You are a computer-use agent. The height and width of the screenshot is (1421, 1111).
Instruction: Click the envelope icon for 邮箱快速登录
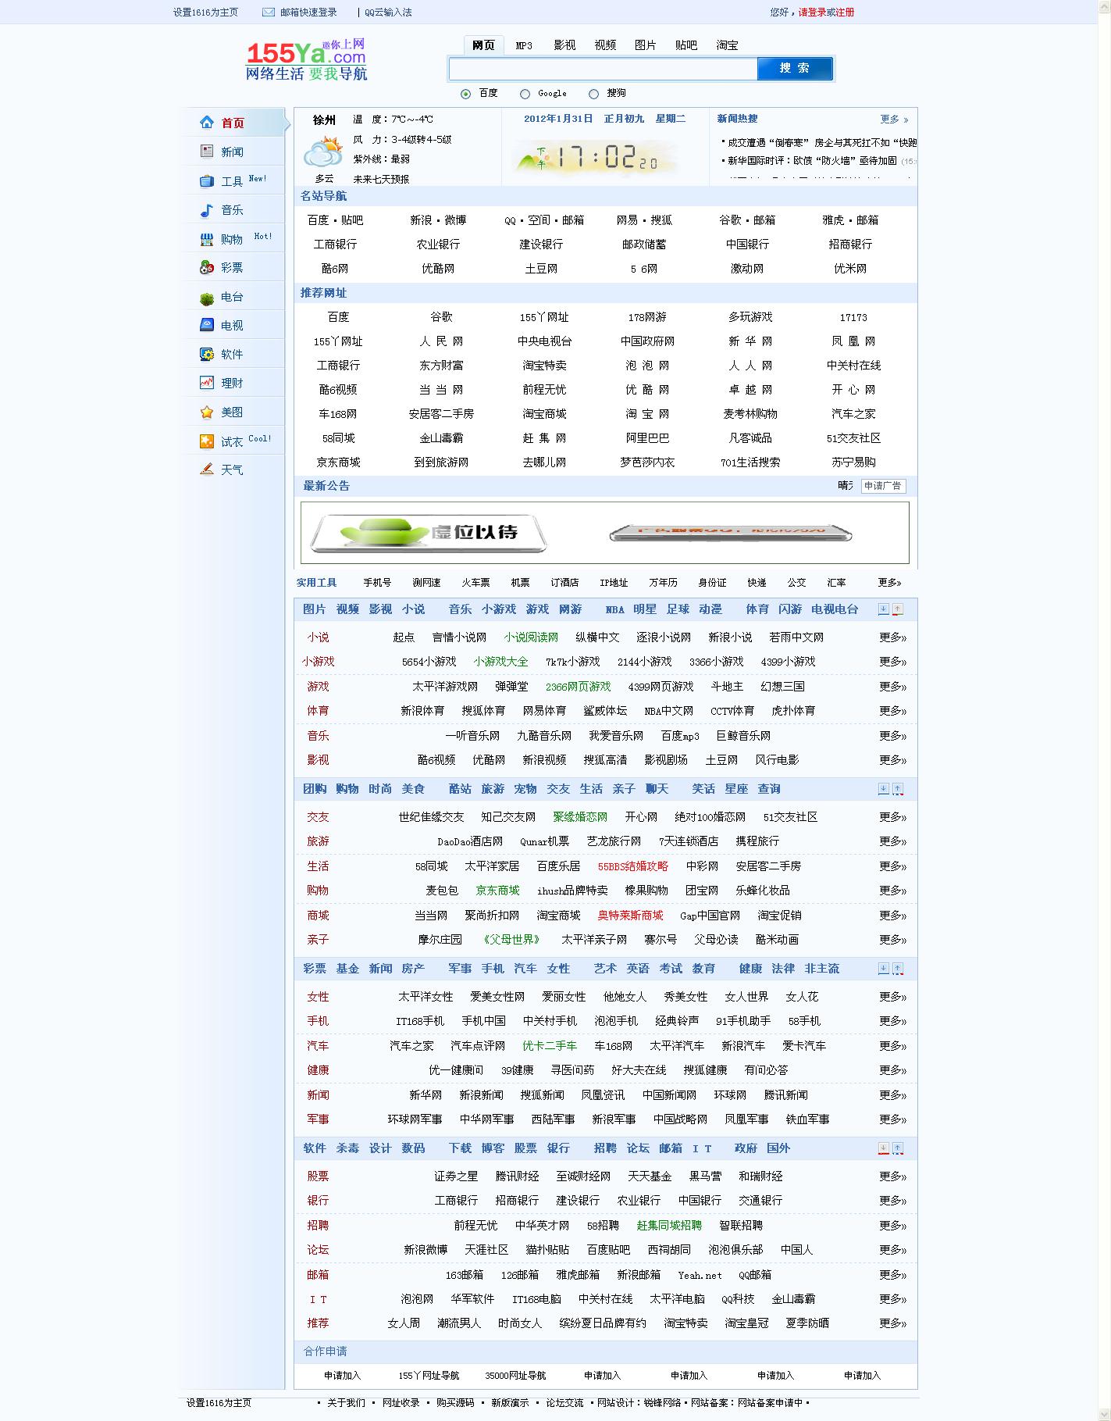coord(269,12)
